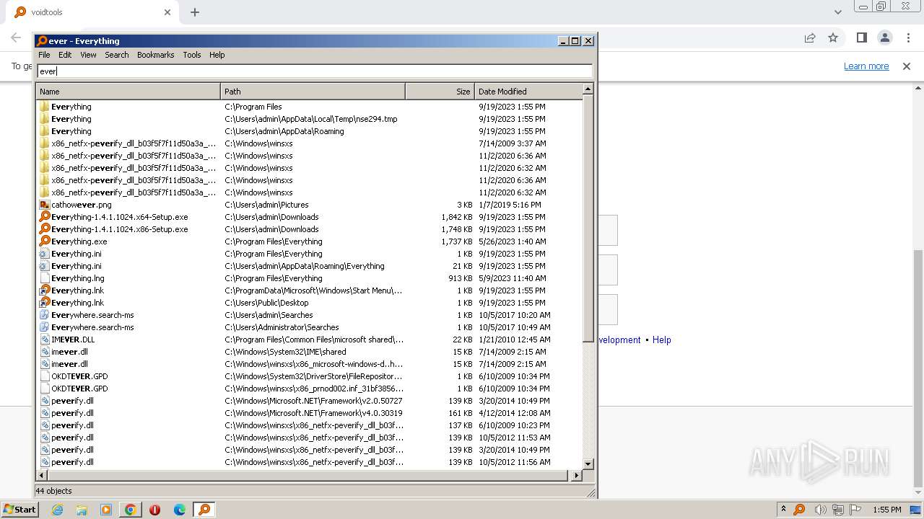Open Windows Media Player from taskbar
This screenshot has height=519, width=924.
pos(106,510)
